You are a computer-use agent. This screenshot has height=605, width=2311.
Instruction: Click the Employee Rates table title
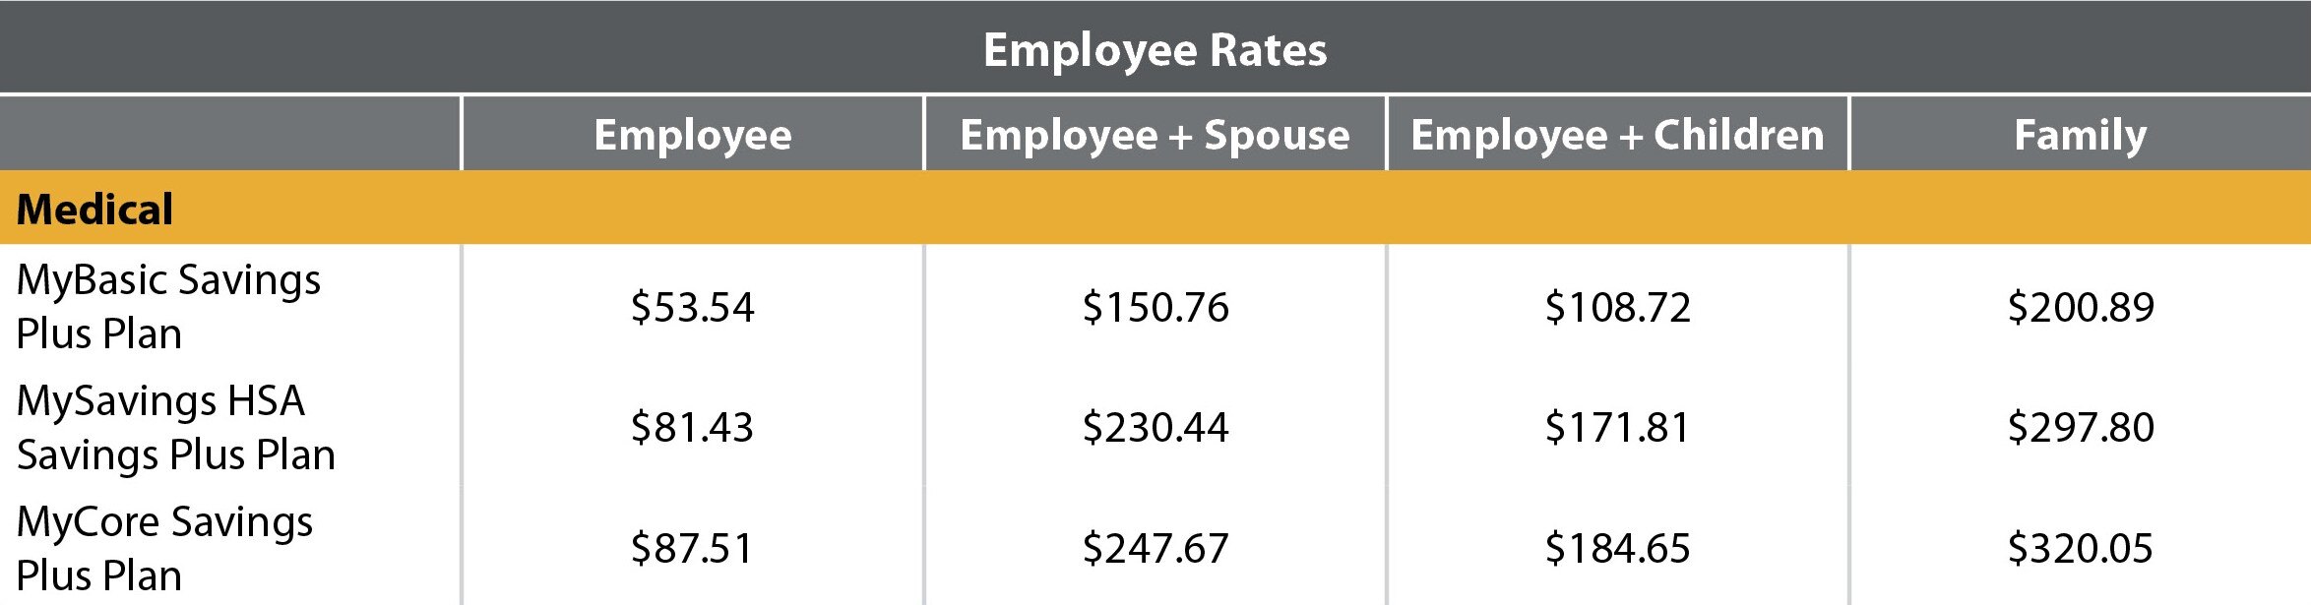1155,49
